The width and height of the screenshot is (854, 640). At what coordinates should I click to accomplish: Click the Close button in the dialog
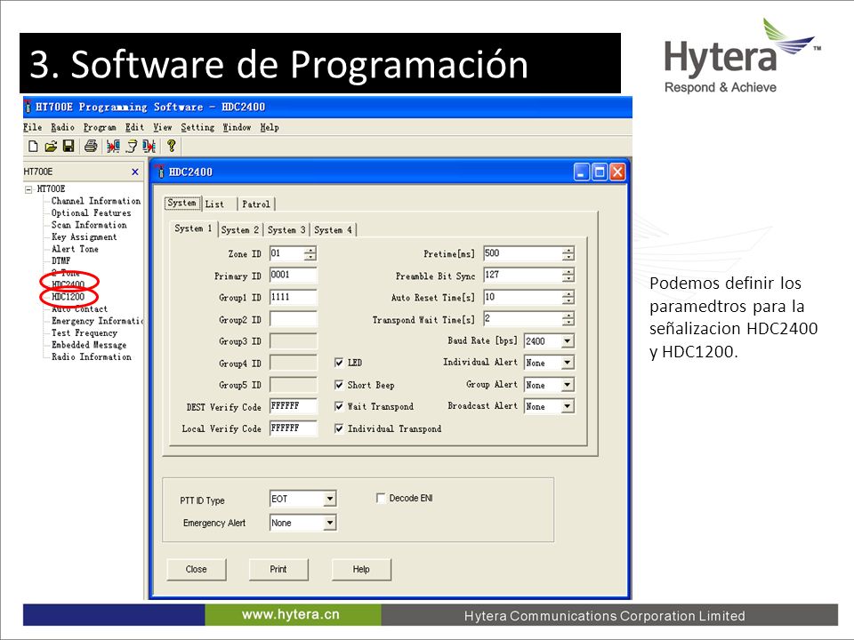coord(196,569)
